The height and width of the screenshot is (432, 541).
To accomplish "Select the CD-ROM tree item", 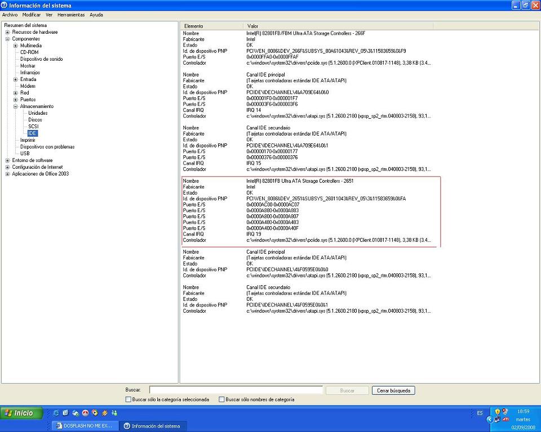I will coord(29,52).
